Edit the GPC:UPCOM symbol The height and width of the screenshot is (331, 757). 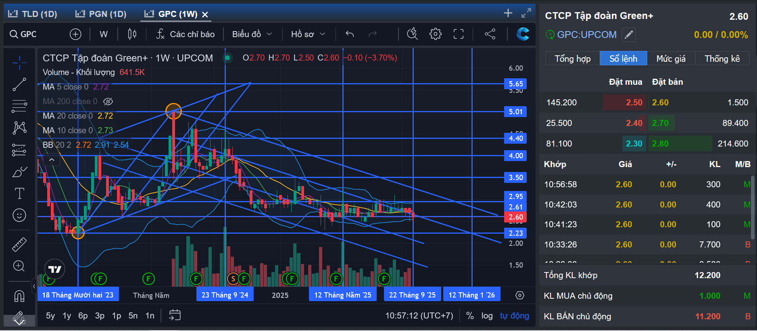629,35
